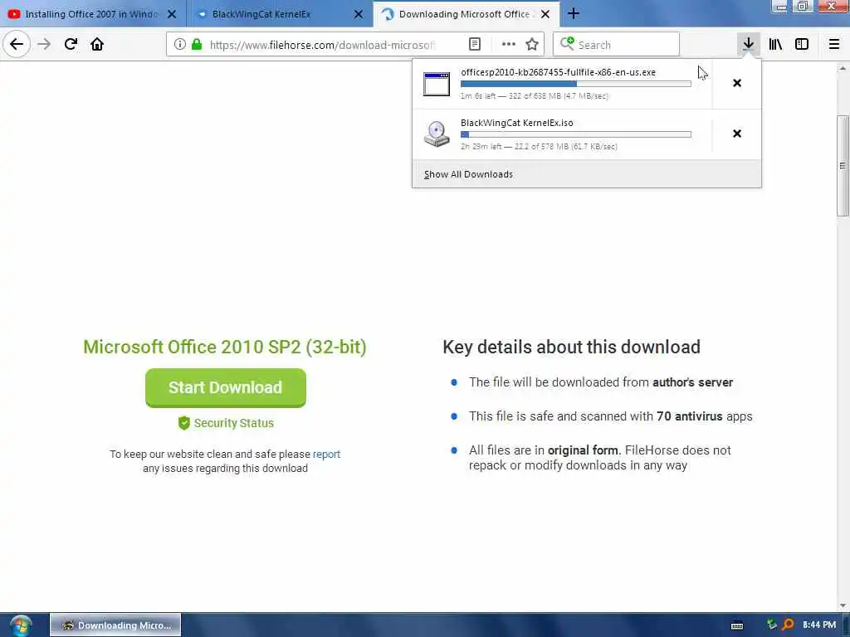Select Downloading Micro... taskbar button
850x637 pixels.
pyautogui.click(x=115, y=625)
